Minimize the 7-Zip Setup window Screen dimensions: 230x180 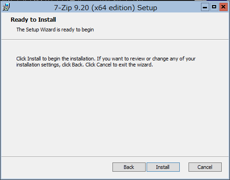[x=205, y=7]
